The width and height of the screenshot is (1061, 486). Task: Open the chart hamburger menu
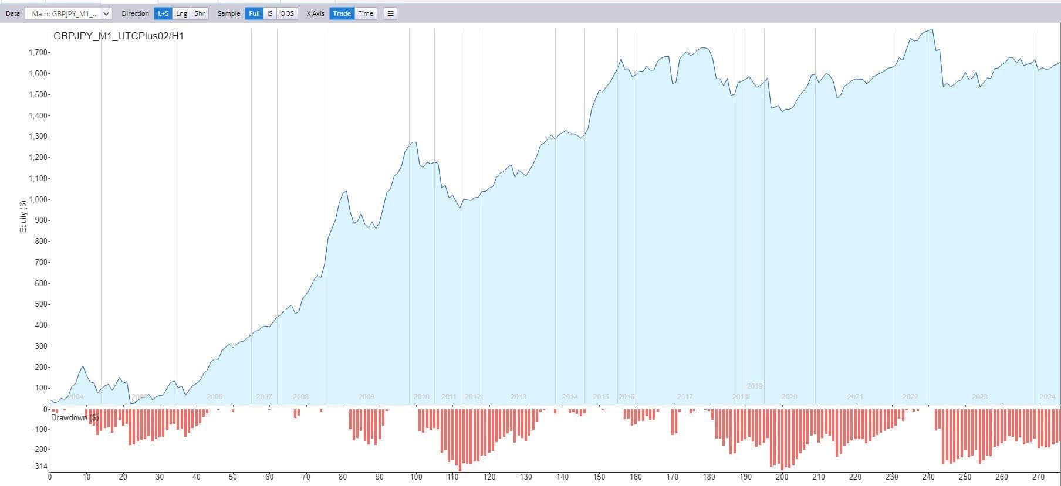point(390,13)
